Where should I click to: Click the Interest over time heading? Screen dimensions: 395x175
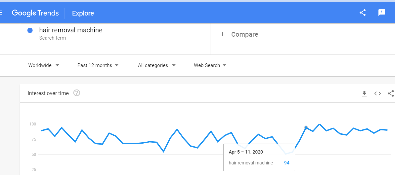pyautogui.click(x=48, y=93)
